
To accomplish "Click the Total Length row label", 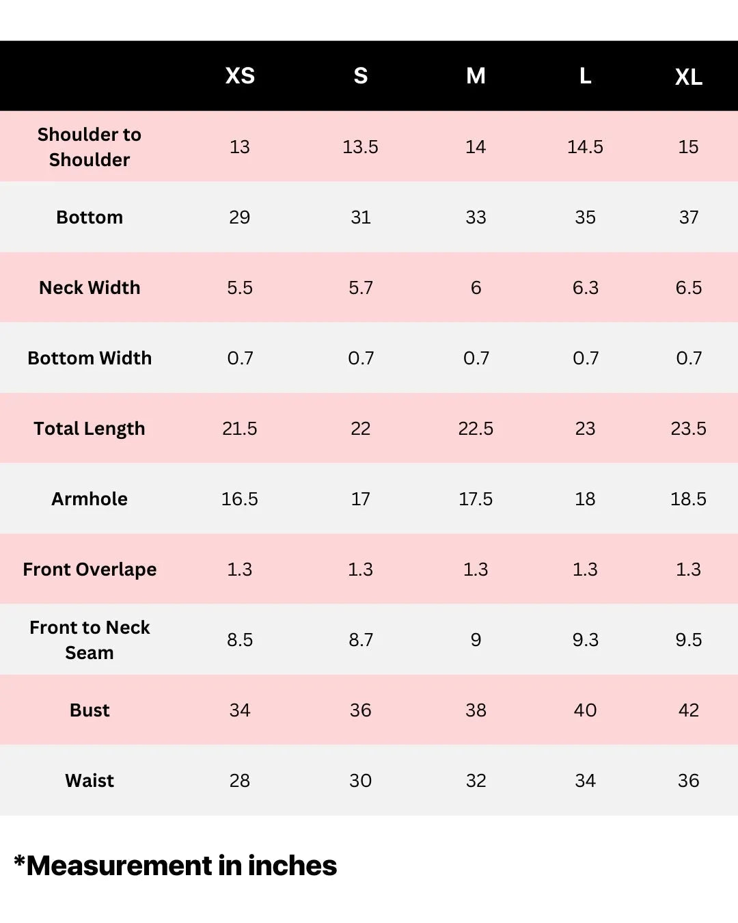I will pyautogui.click(x=90, y=429).
